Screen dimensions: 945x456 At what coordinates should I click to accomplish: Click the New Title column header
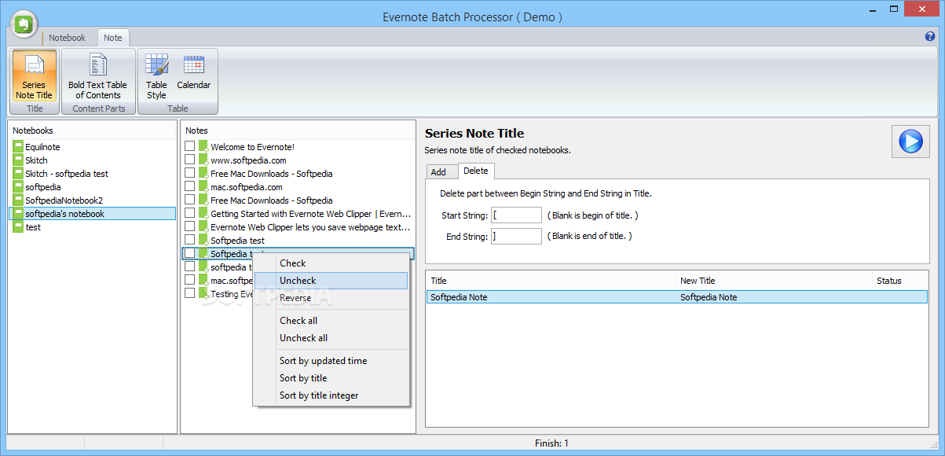point(774,281)
